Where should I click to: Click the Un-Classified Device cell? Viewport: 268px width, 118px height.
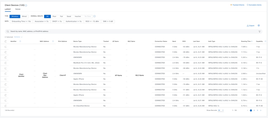[x=81, y=106]
